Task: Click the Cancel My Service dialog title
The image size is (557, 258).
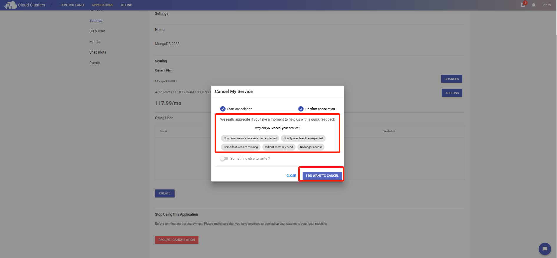Action: point(234,91)
